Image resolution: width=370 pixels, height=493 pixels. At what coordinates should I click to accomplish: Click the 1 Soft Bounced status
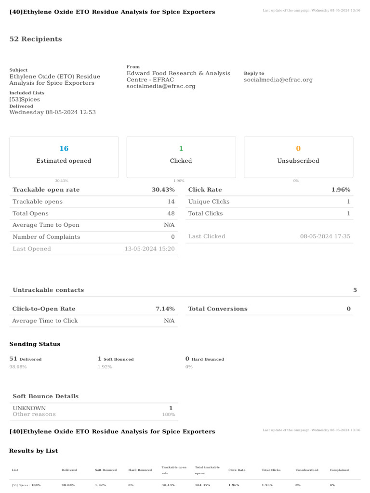pos(116,359)
